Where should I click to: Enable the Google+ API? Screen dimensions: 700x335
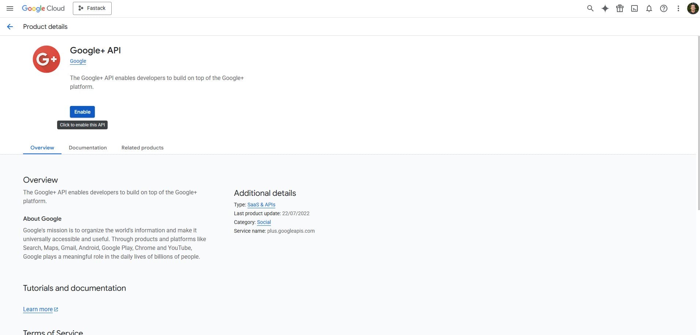[x=82, y=112]
